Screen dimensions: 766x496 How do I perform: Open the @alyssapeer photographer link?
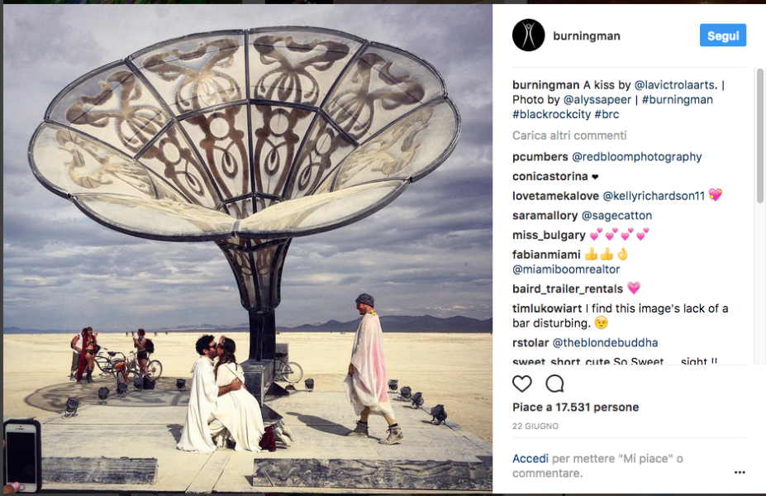(597, 100)
